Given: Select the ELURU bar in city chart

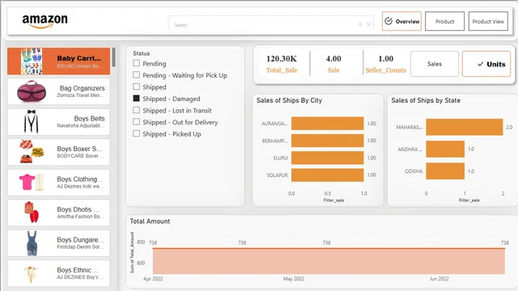Looking at the screenshot, I should [327, 158].
